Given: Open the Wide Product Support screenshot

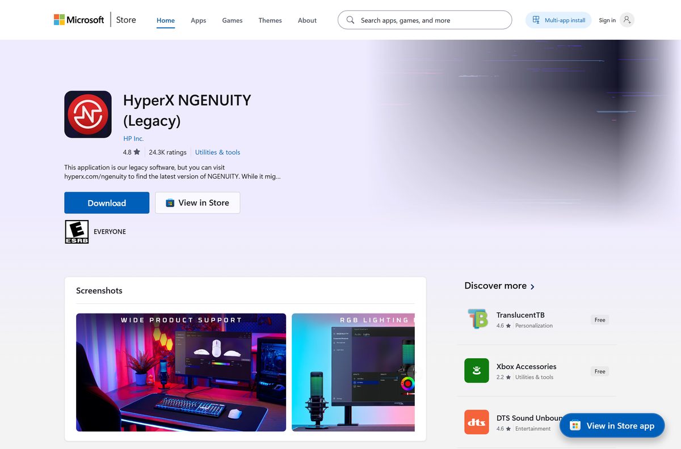Looking at the screenshot, I should tap(181, 372).
